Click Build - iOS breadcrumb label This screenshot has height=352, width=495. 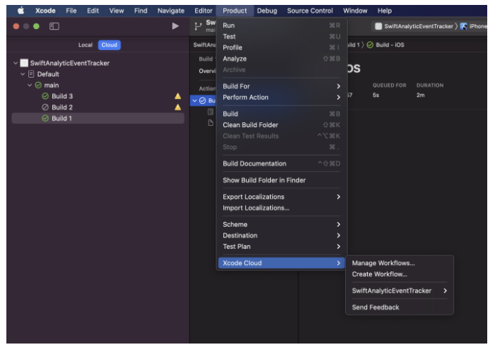[390, 45]
